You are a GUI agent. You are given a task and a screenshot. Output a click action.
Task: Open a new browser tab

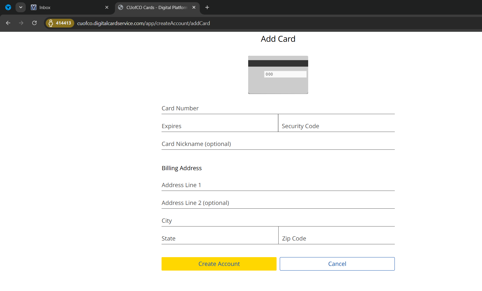pos(207,7)
